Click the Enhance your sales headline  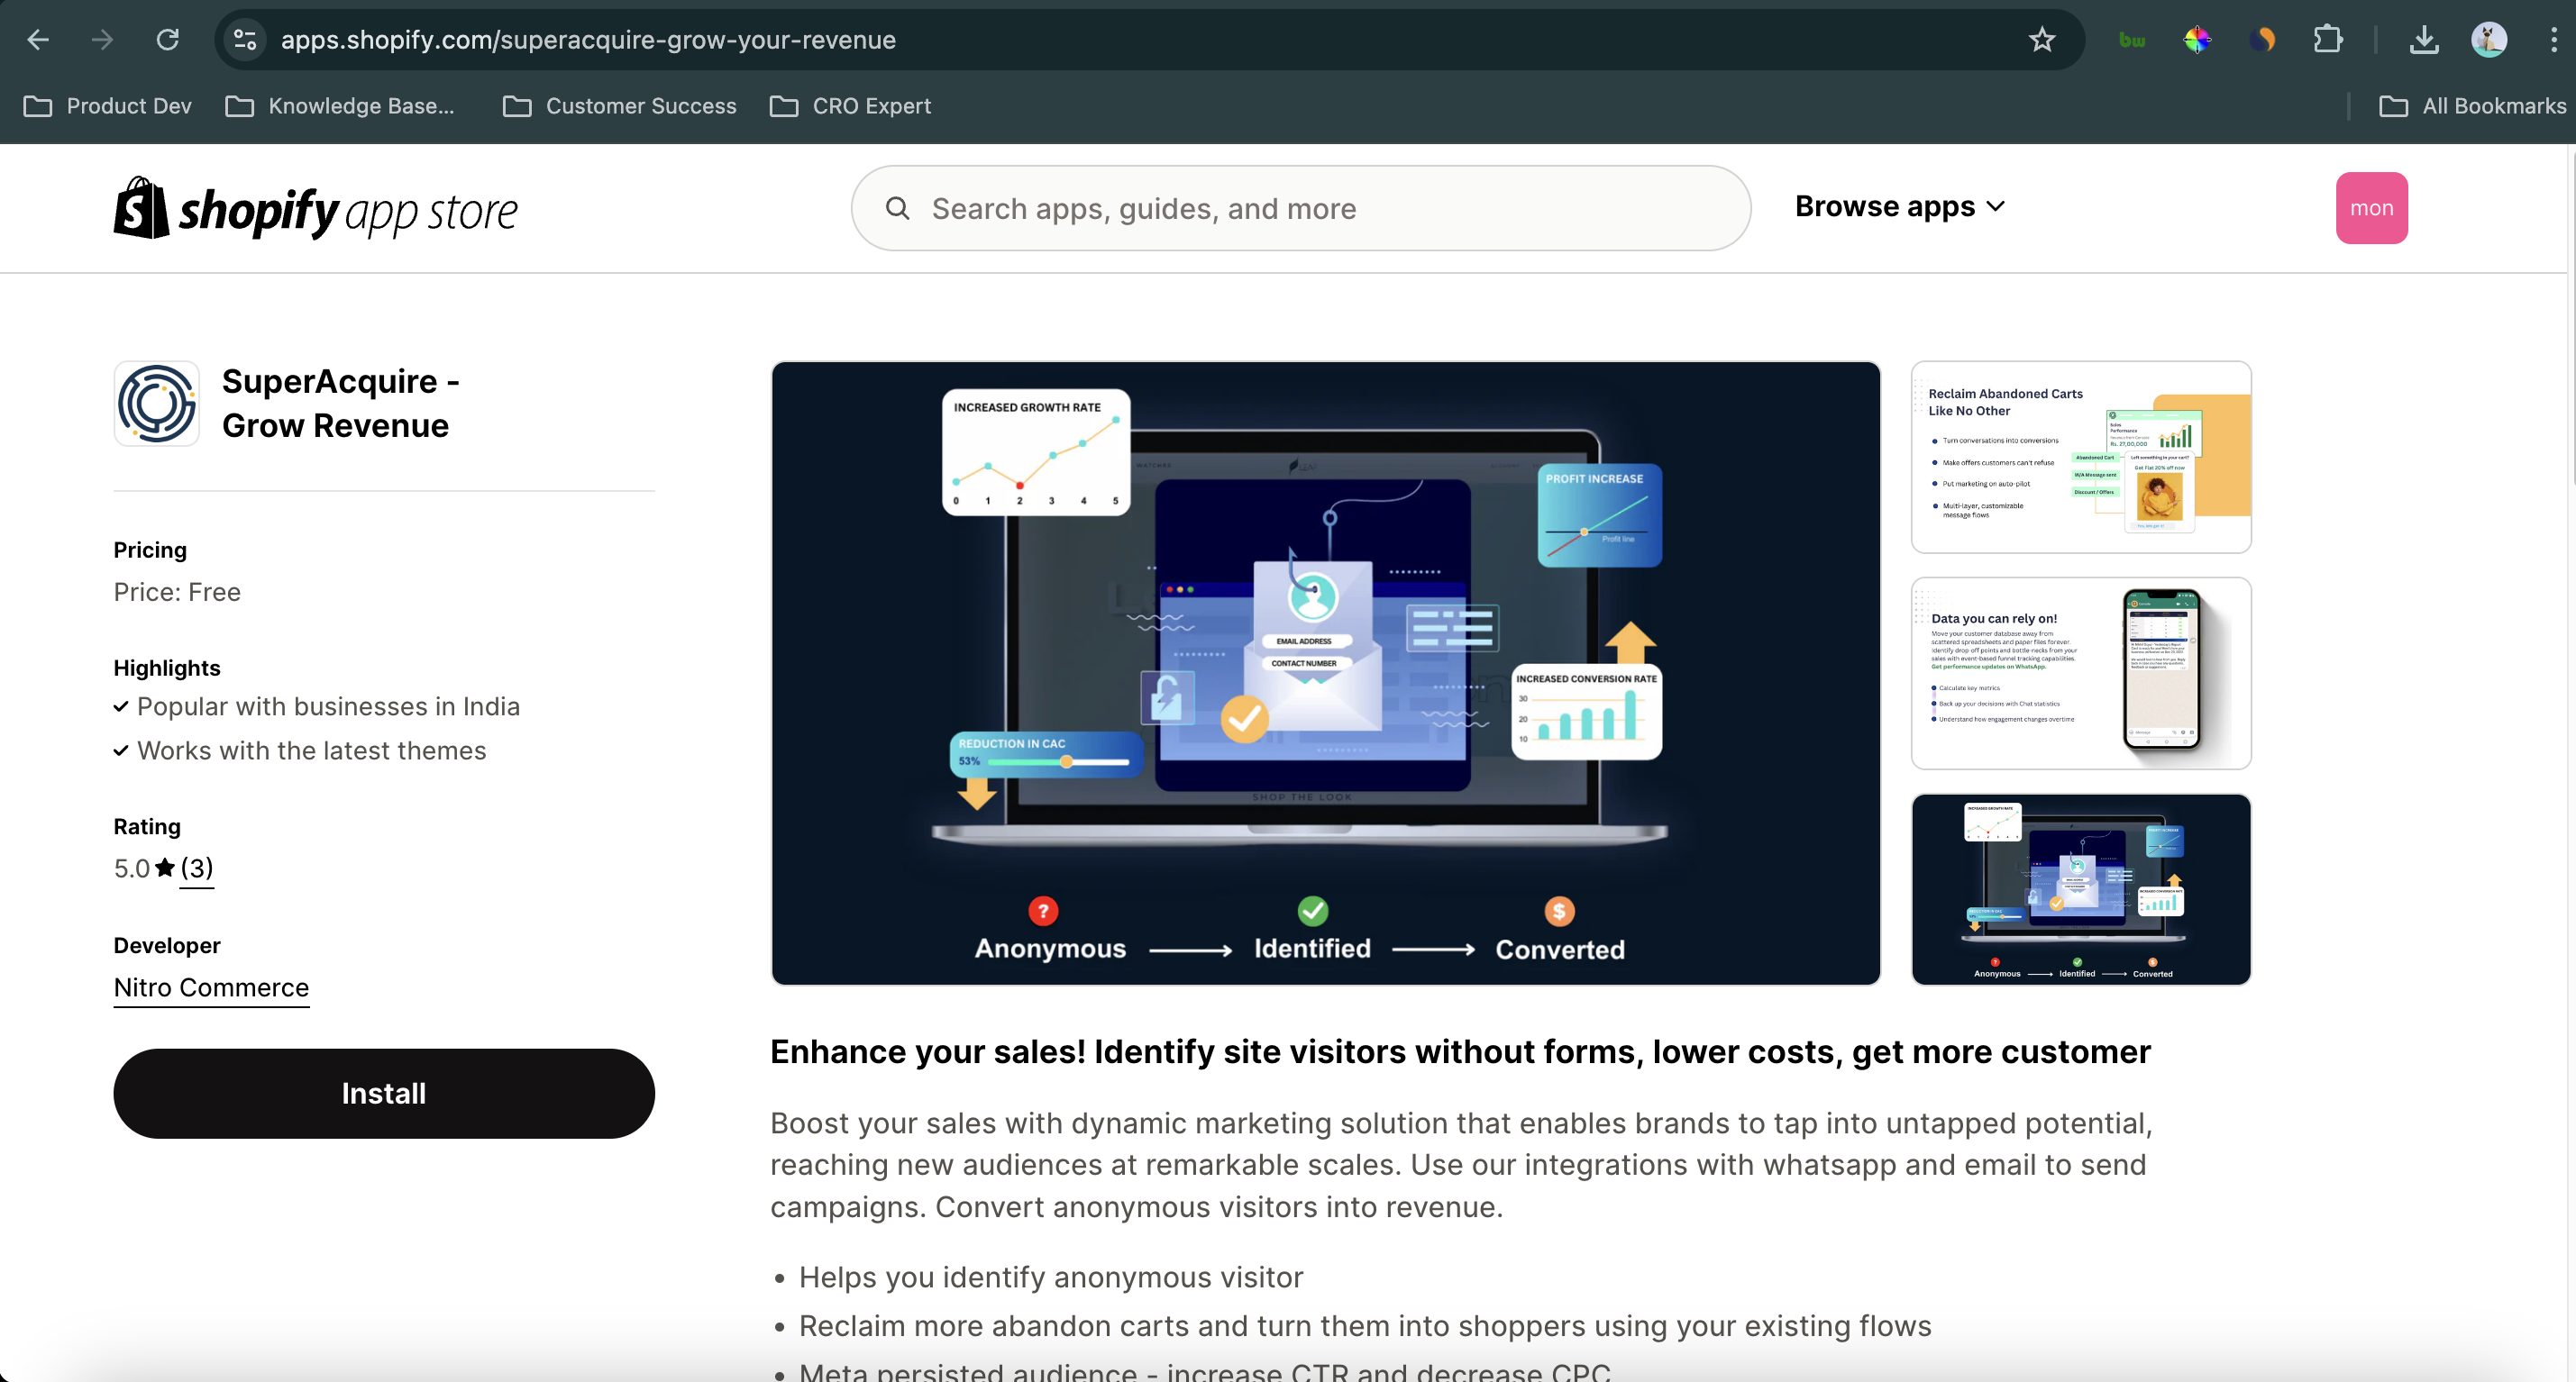pyautogui.click(x=1460, y=1051)
